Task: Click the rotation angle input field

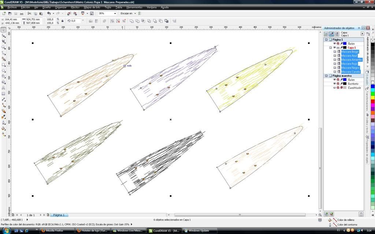Action: [x=76, y=21]
